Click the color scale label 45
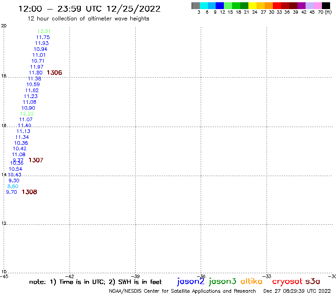Screen dimensions: 336x295 point(312,12)
